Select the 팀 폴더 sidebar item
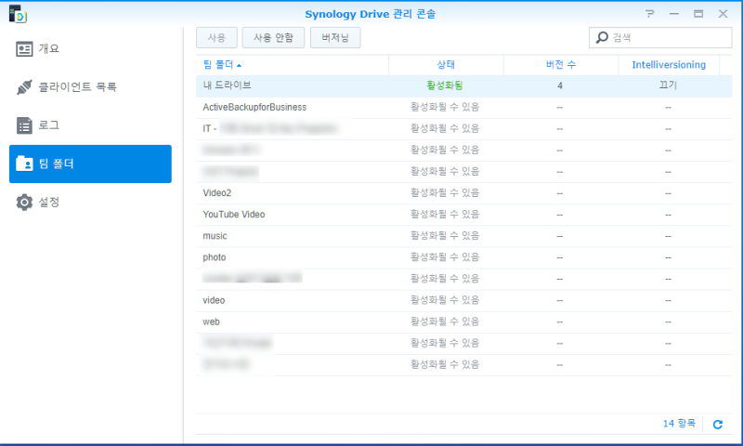Viewport: 743px width, 446px height. 90,164
